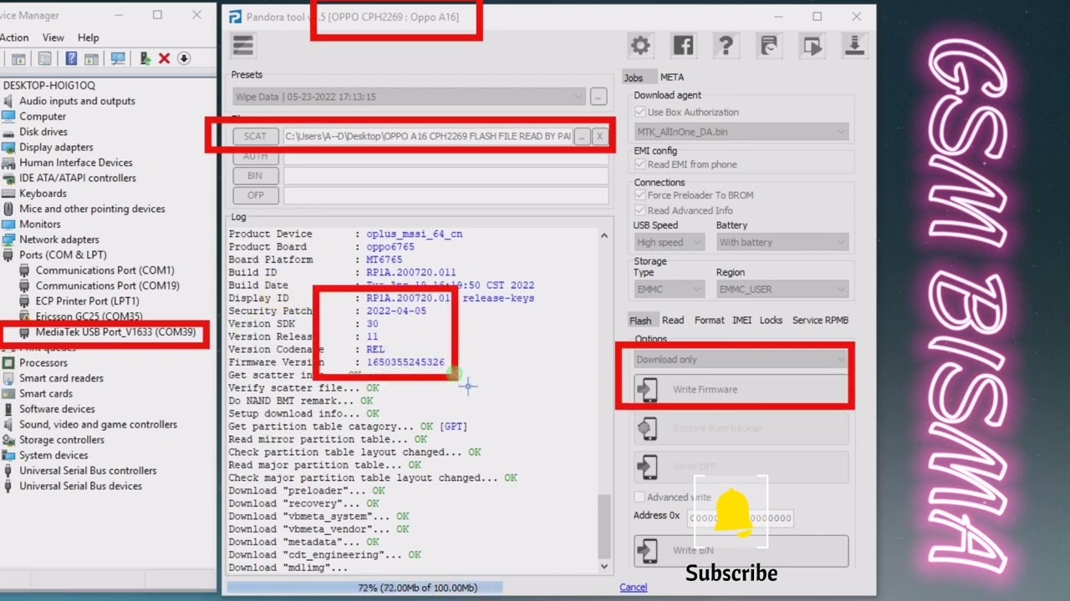Click the question mark help icon in Pandora
1070x601 pixels.
click(726, 45)
